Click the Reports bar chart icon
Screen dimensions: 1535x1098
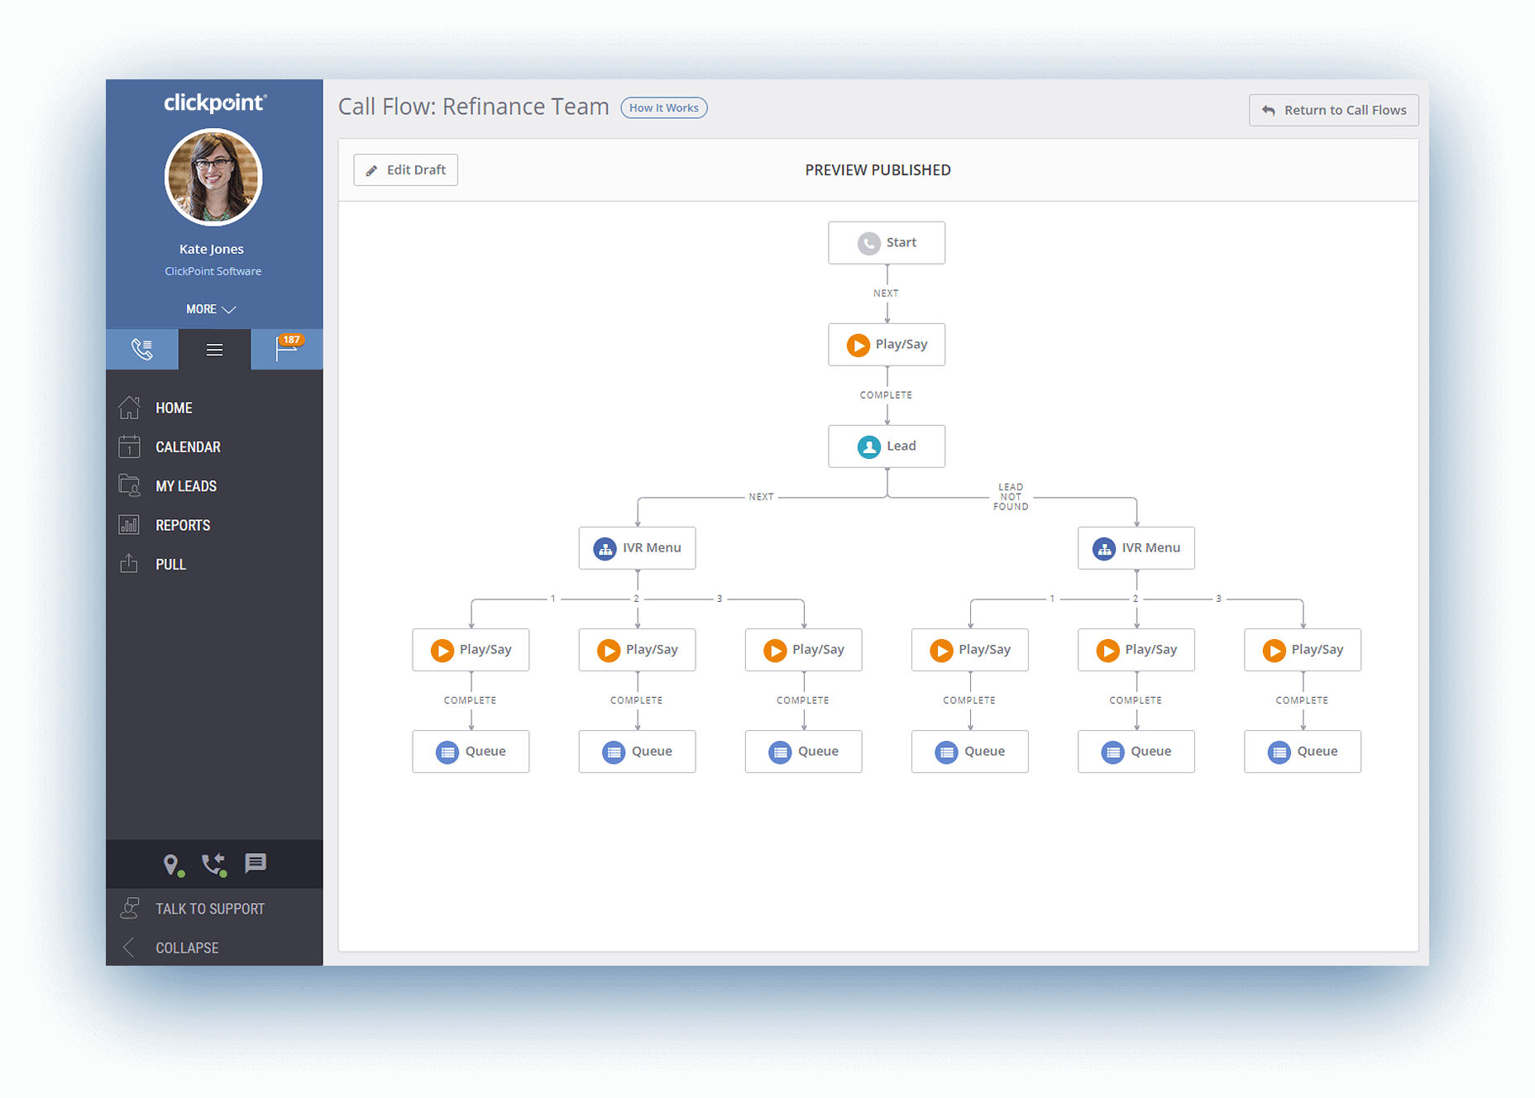pos(129,524)
